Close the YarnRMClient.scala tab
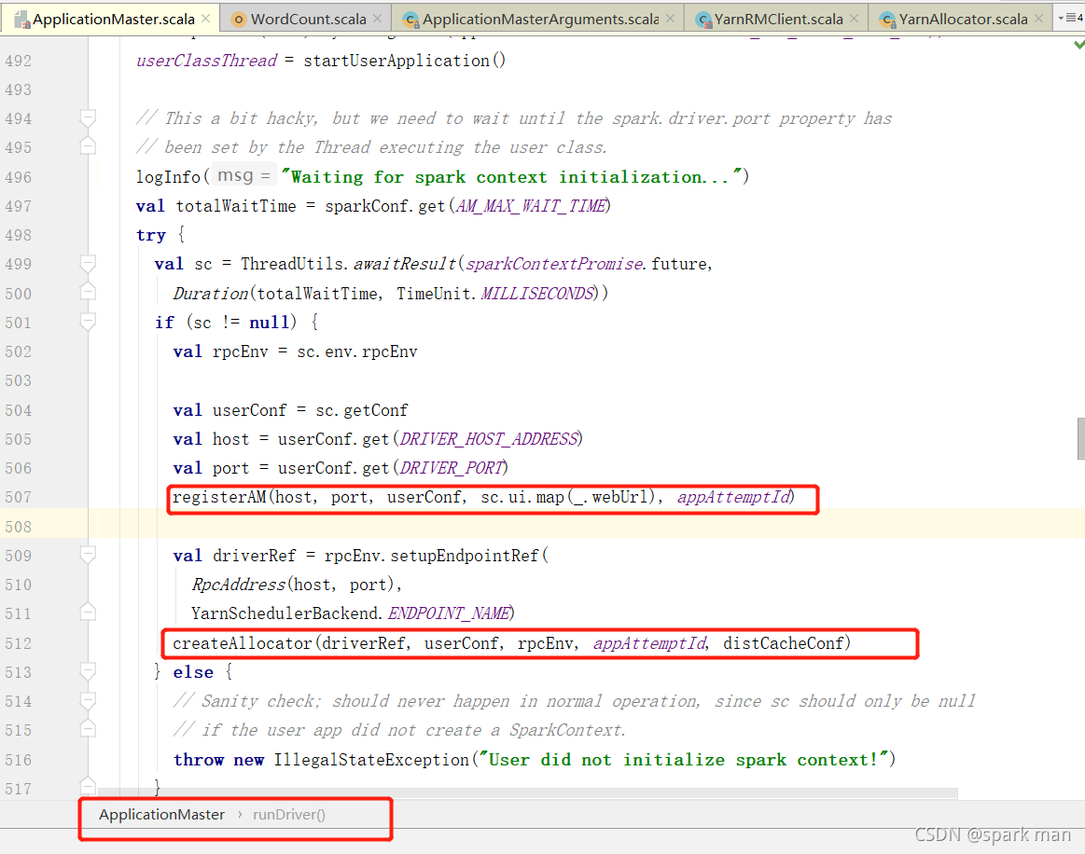 pos(855,19)
